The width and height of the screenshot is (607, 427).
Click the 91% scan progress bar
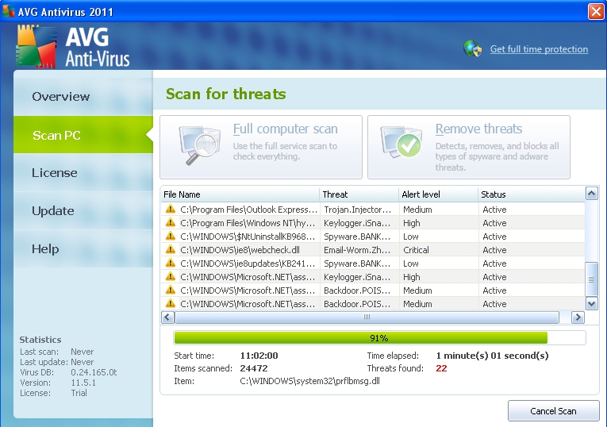tap(379, 338)
